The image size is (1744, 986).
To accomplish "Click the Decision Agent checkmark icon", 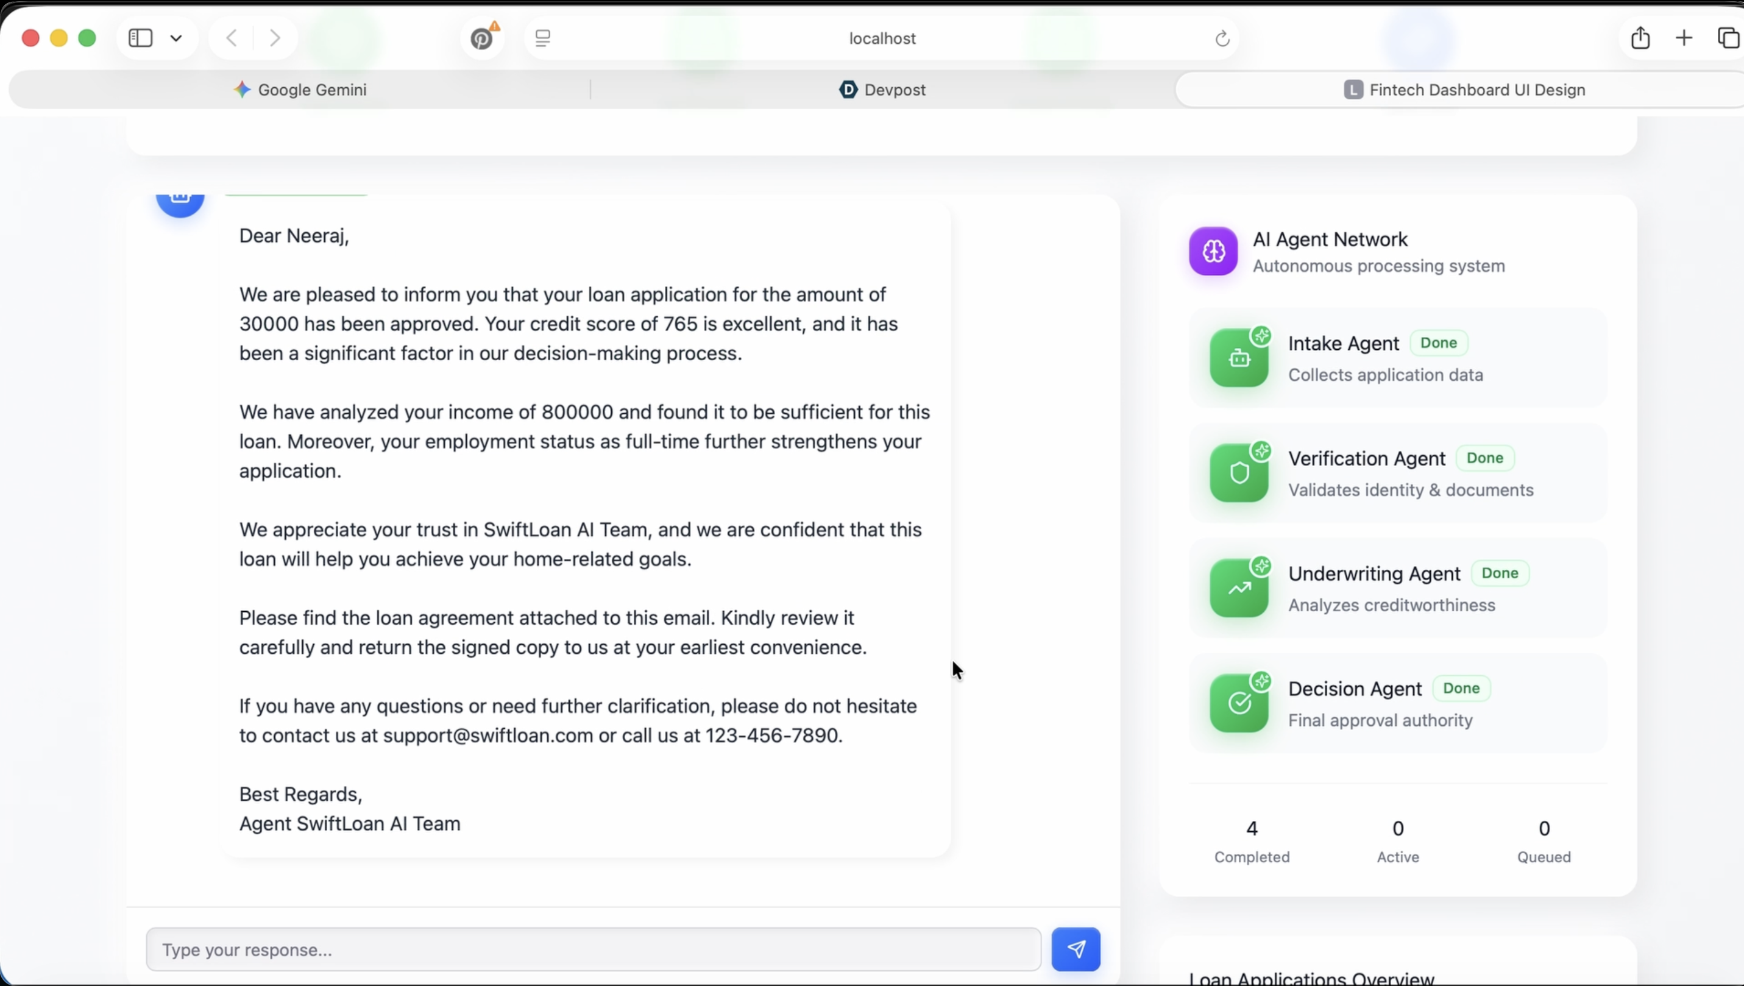I will point(1239,704).
